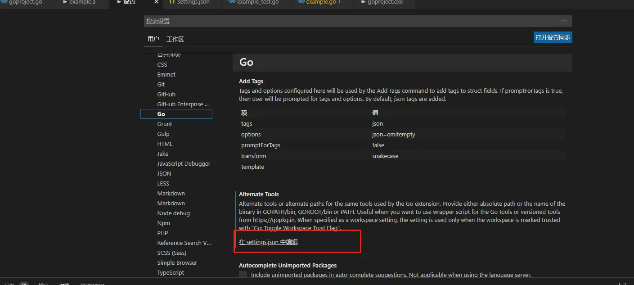Click the 值 column header
634x285 pixels.
[375, 113]
